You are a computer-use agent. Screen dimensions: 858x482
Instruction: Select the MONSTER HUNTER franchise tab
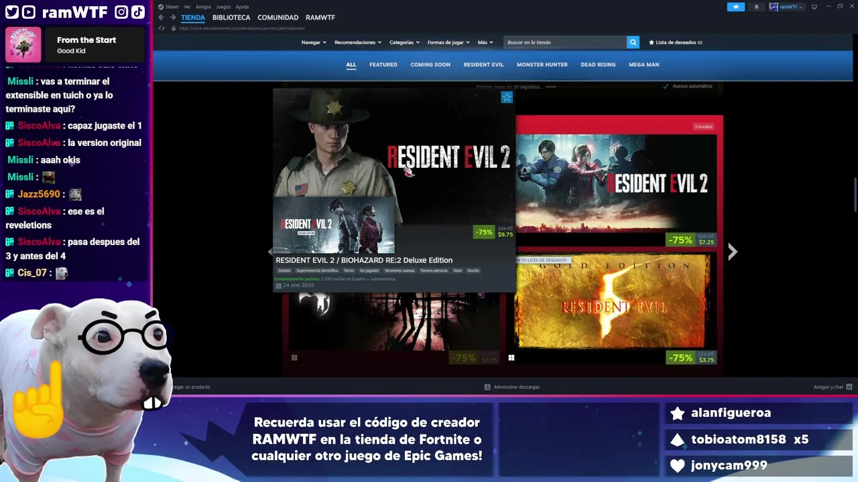point(542,65)
